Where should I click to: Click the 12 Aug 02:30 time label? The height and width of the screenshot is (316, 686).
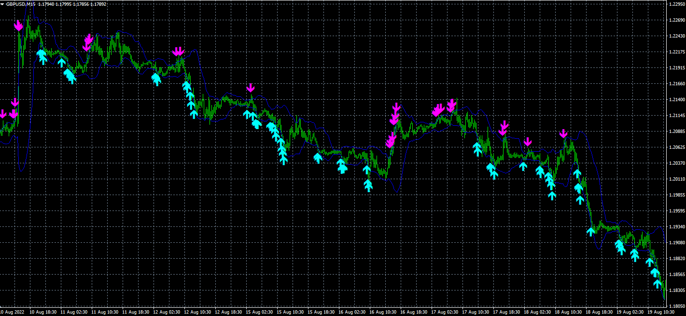(x=167, y=312)
